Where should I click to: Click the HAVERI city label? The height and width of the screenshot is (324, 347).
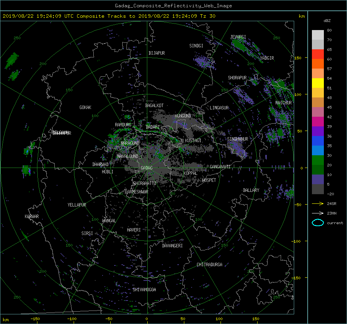click(134, 230)
